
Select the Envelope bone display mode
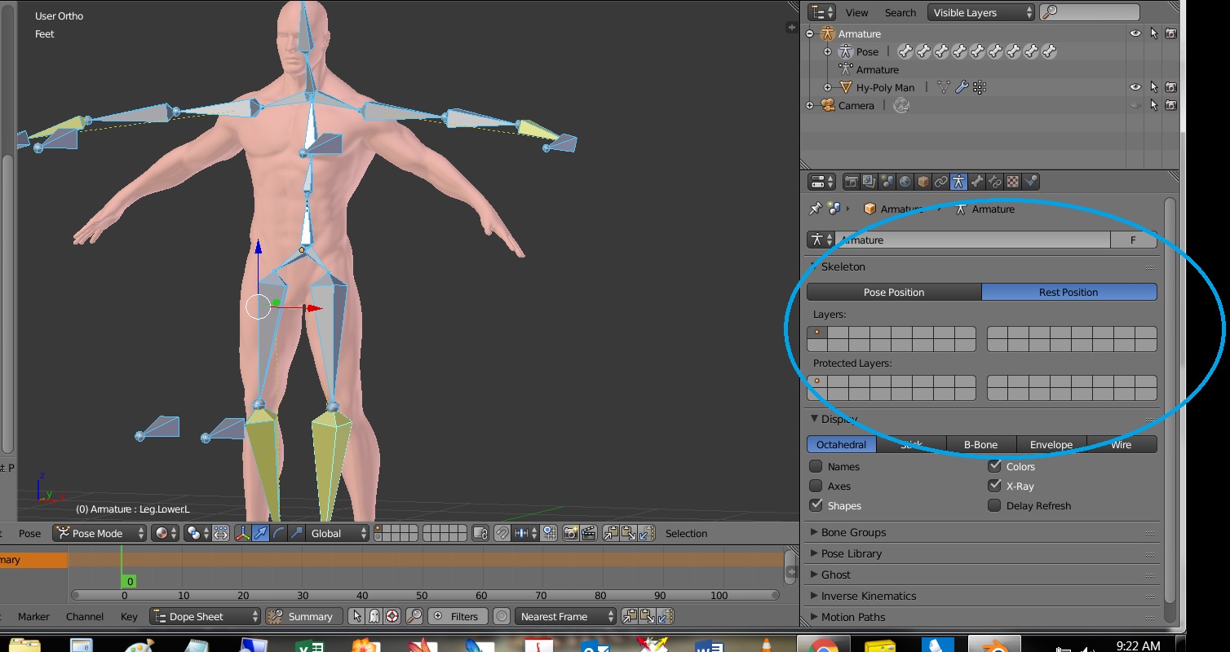point(1051,444)
